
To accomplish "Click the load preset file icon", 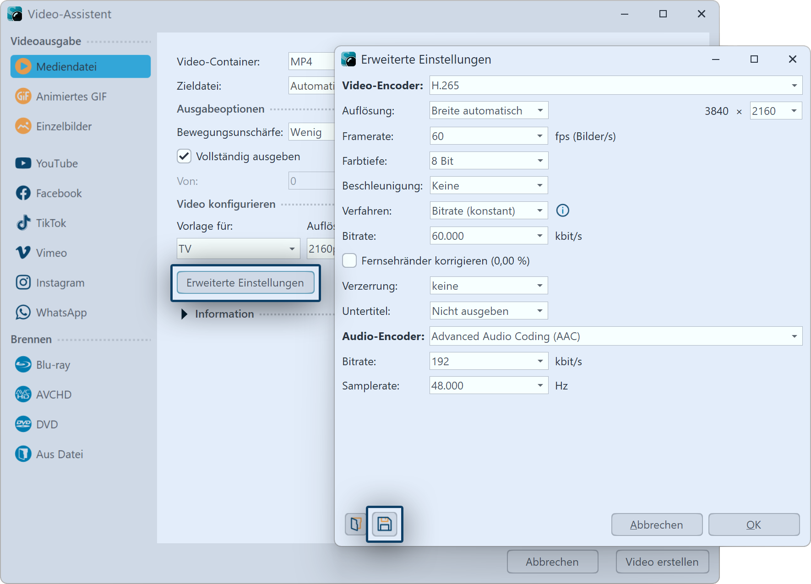I will [356, 524].
